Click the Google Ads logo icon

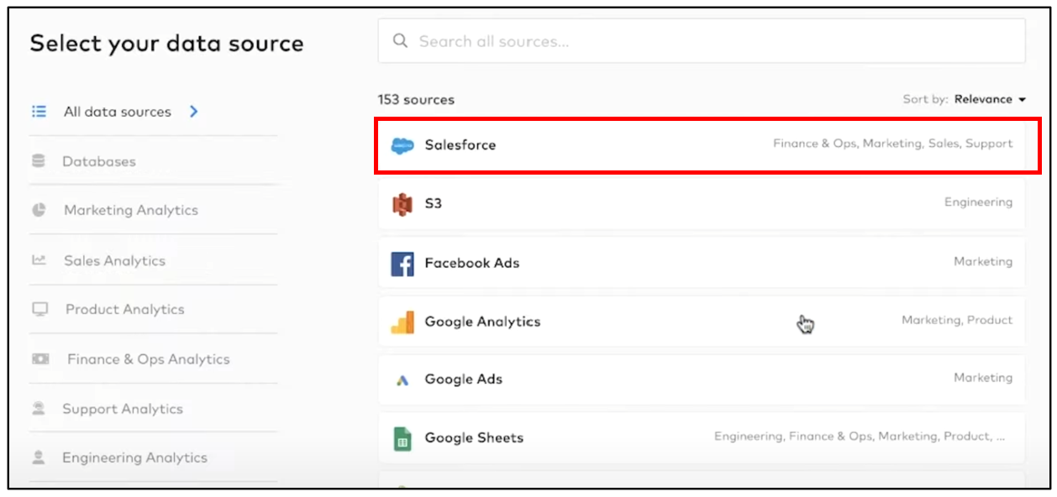402,380
